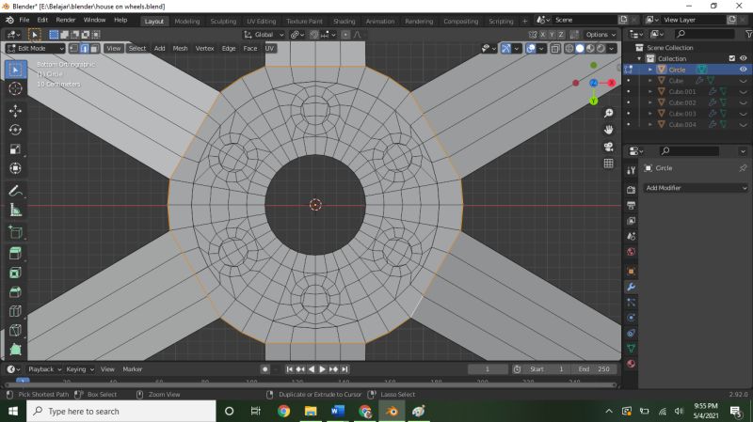Switch orthographic perspective grid icon

point(608,164)
